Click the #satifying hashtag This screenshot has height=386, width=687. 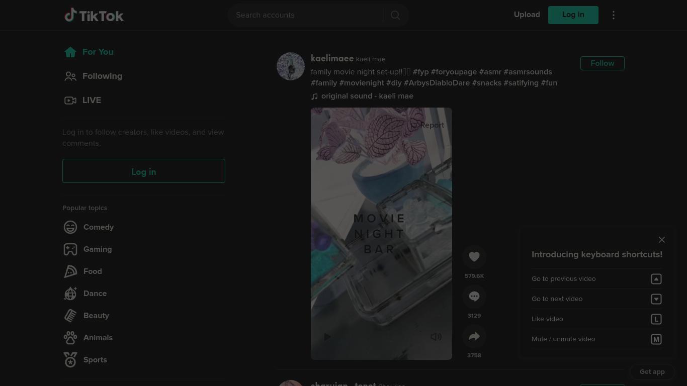click(521, 83)
